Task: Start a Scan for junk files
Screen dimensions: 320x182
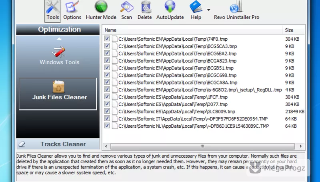Action: pyautogui.click(x=126, y=11)
